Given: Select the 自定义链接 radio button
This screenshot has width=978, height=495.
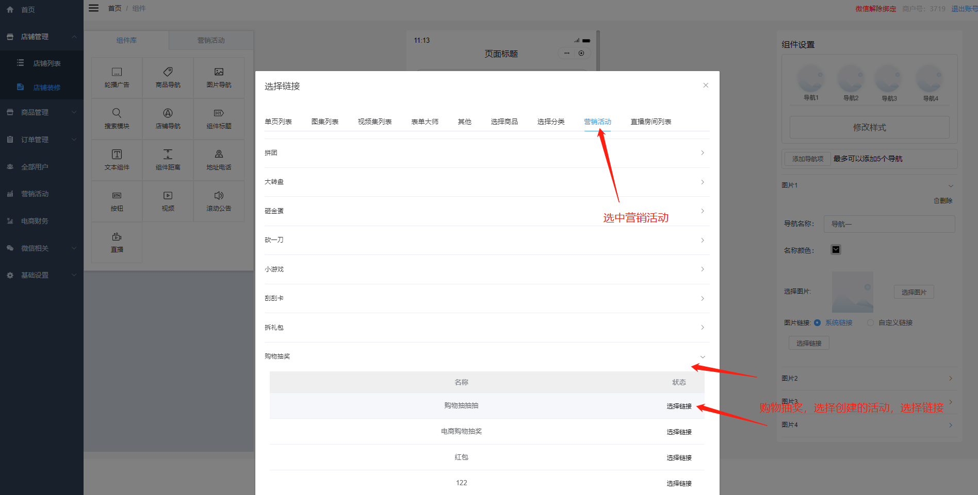Looking at the screenshot, I should click(871, 323).
